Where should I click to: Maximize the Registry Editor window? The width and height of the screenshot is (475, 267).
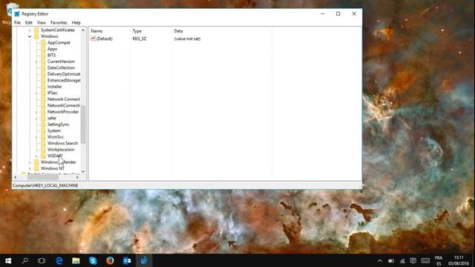(338, 14)
